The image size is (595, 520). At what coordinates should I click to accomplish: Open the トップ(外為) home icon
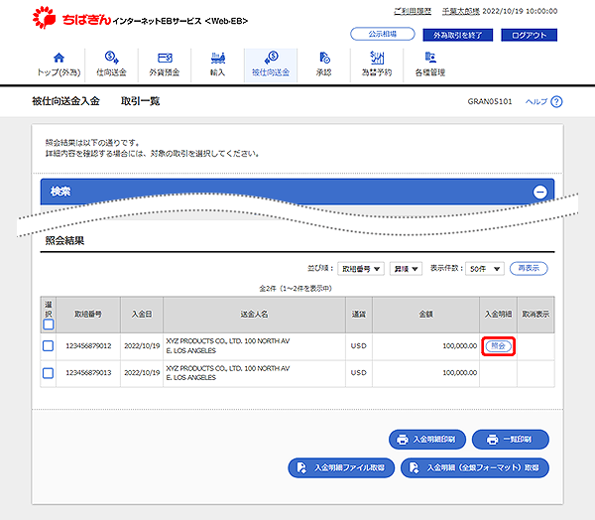59,58
